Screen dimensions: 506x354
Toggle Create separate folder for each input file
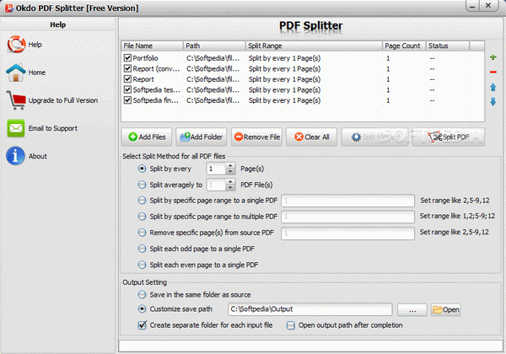click(142, 325)
